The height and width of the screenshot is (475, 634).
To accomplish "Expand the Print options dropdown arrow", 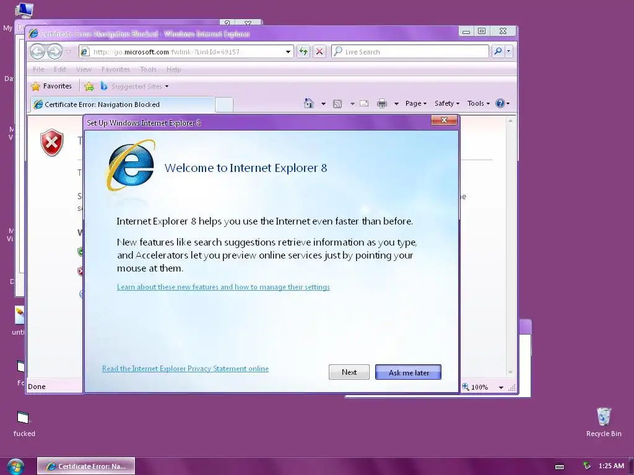I will [396, 104].
